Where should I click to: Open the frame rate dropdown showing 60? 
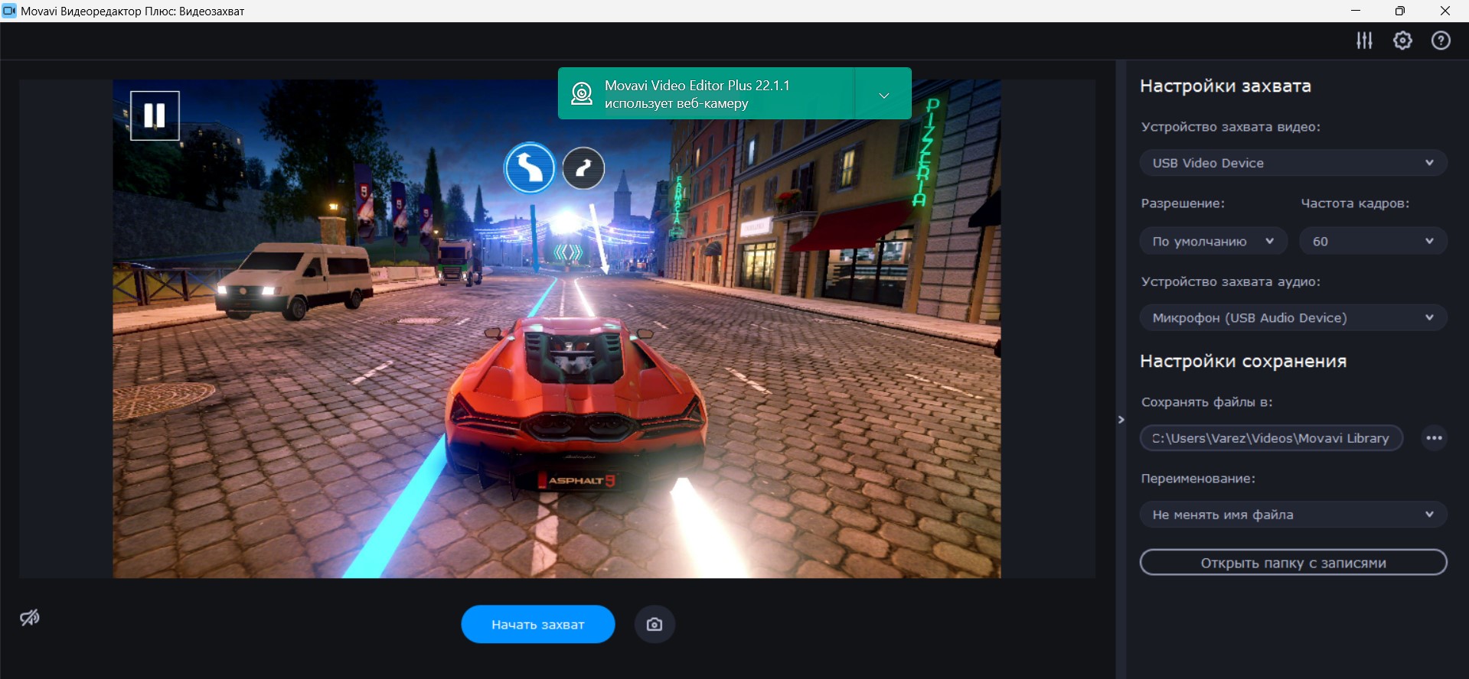click(x=1373, y=241)
